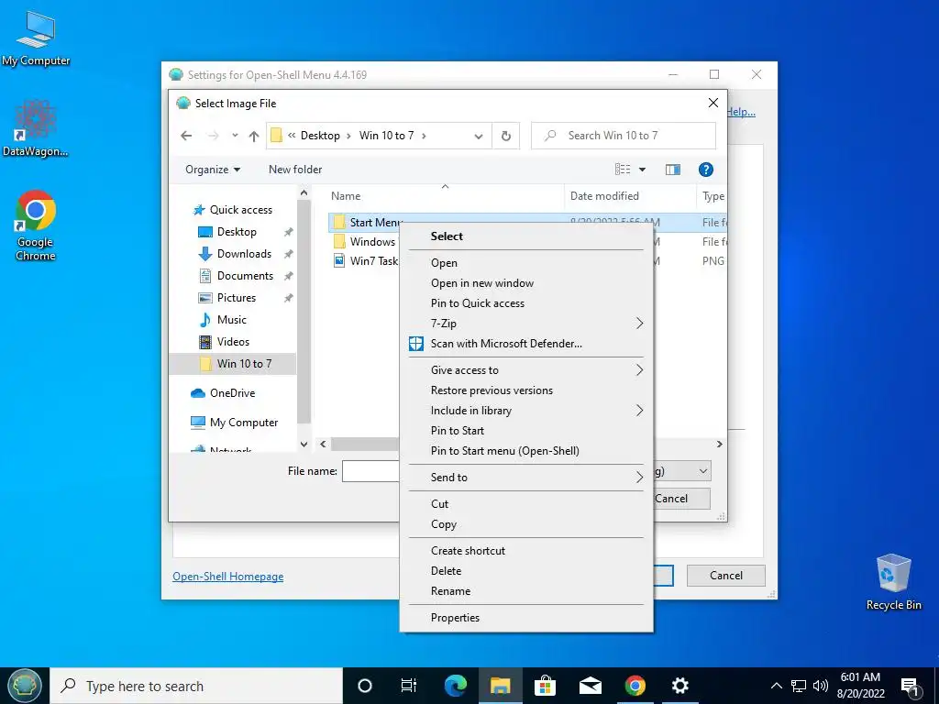Choose Restore previous versions
This screenshot has height=704, width=939.
click(x=525, y=390)
